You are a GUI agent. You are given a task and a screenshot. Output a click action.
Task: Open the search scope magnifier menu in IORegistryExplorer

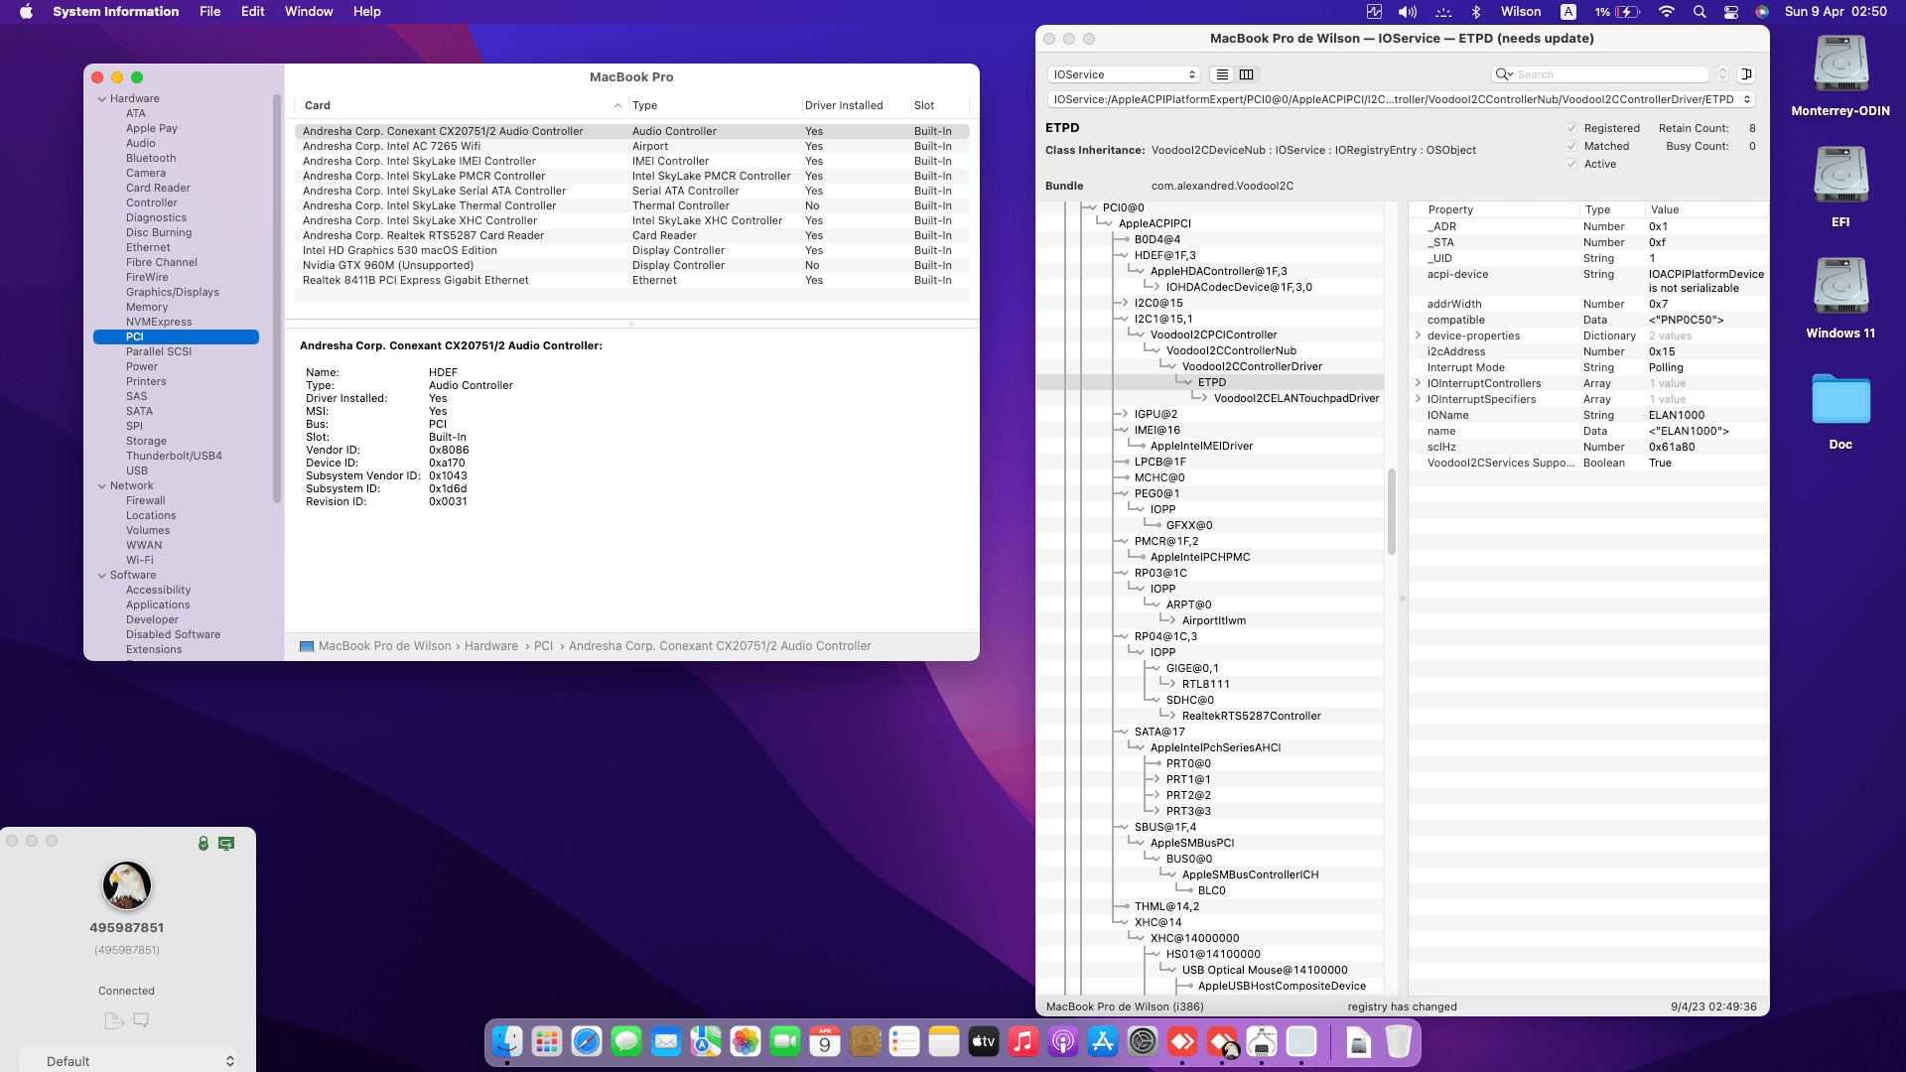tap(1505, 74)
